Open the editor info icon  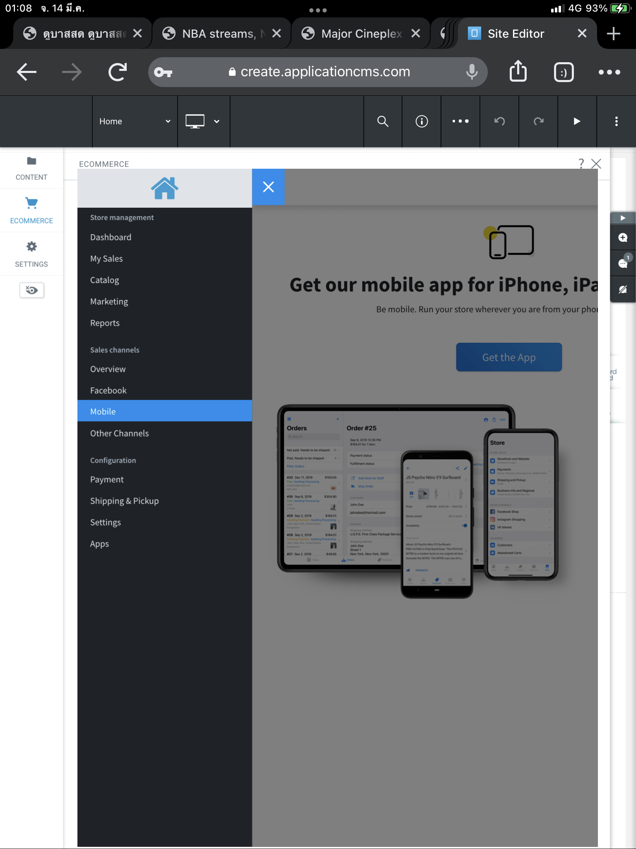click(x=422, y=121)
